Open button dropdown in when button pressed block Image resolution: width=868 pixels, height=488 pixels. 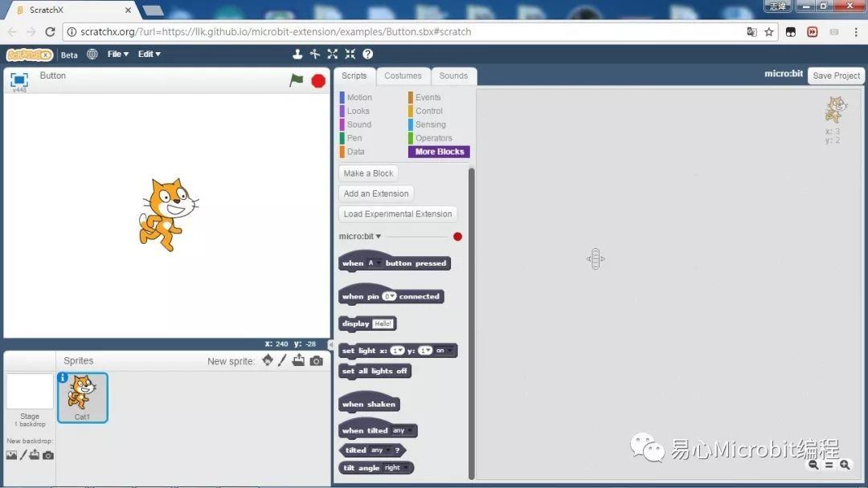(375, 263)
